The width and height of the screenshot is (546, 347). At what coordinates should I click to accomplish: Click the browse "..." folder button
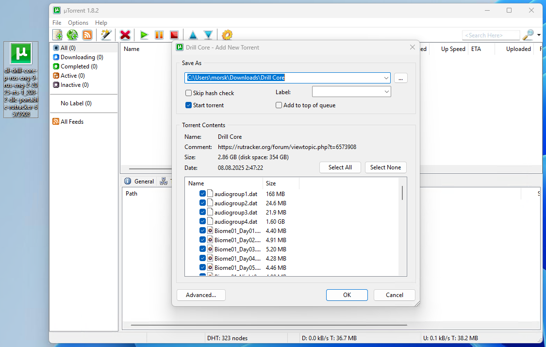[400, 78]
